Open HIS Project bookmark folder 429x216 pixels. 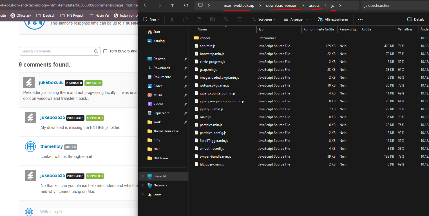pyautogui.click(x=72, y=16)
